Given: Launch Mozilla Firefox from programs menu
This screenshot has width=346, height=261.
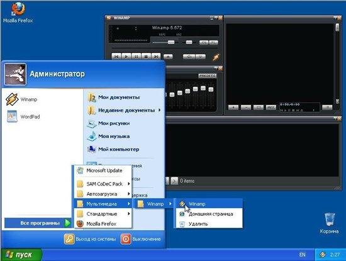Looking at the screenshot, I should pyautogui.click(x=103, y=224).
